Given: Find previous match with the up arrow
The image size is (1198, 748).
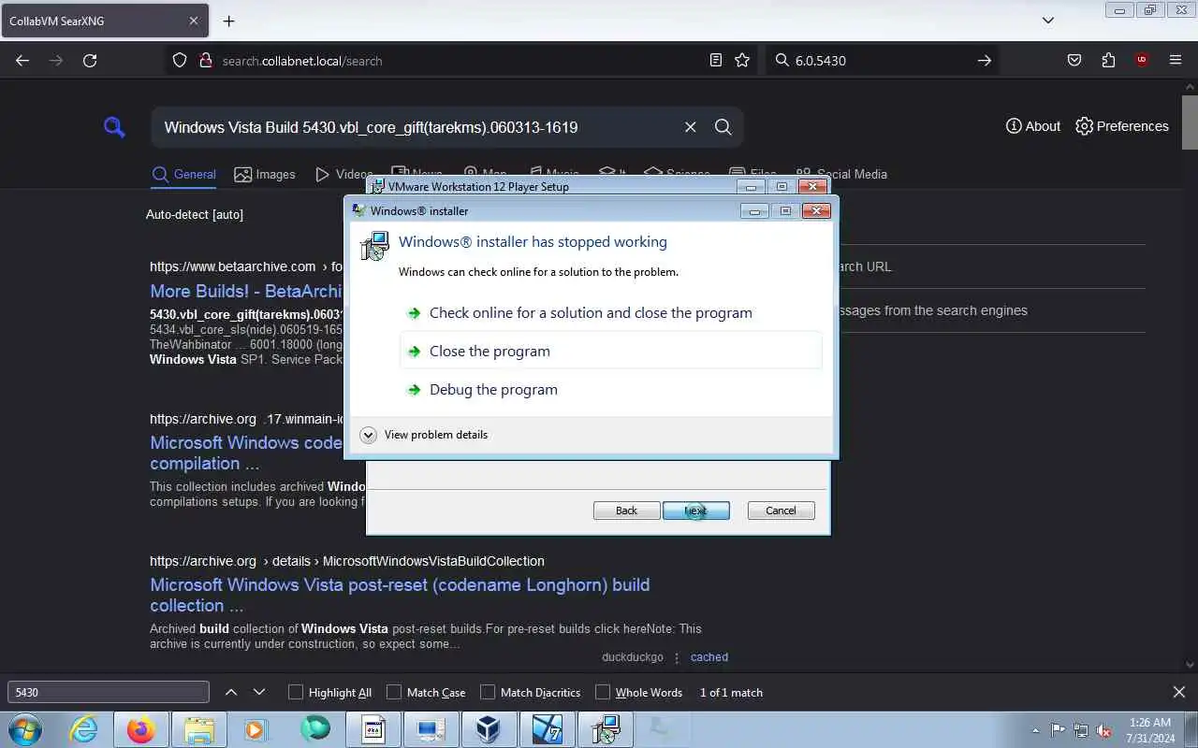Looking at the screenshot, I should click(231, 692).
